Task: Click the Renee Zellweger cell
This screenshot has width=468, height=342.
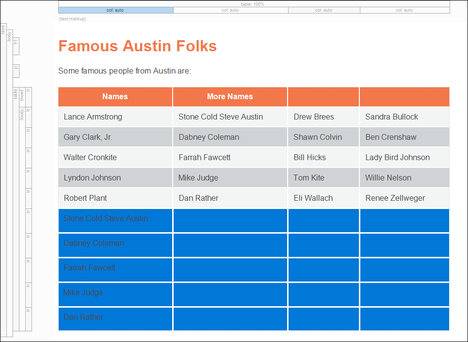Action: (x=404, y=198)
